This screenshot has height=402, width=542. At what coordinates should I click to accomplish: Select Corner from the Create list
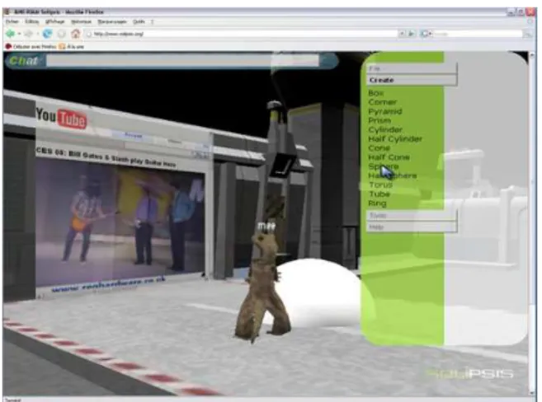[x=382, y=102]
